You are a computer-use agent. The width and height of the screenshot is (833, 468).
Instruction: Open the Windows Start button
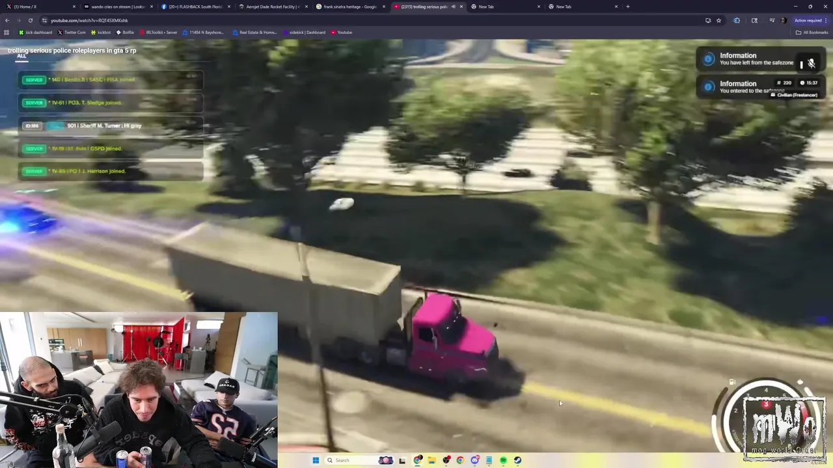316,460
